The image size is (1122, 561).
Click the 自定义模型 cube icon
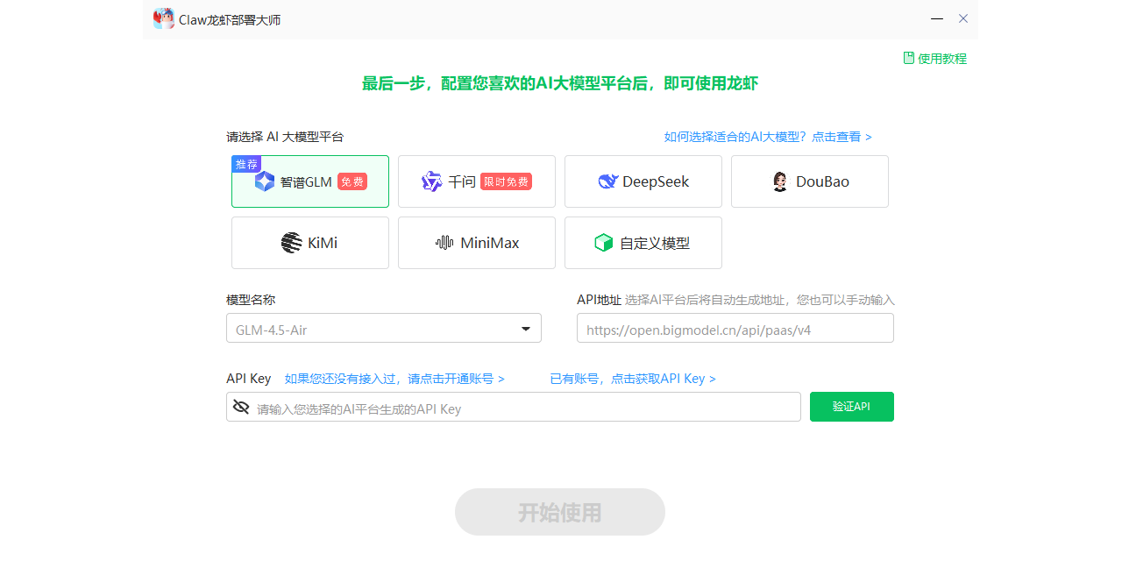click(603, 243)
